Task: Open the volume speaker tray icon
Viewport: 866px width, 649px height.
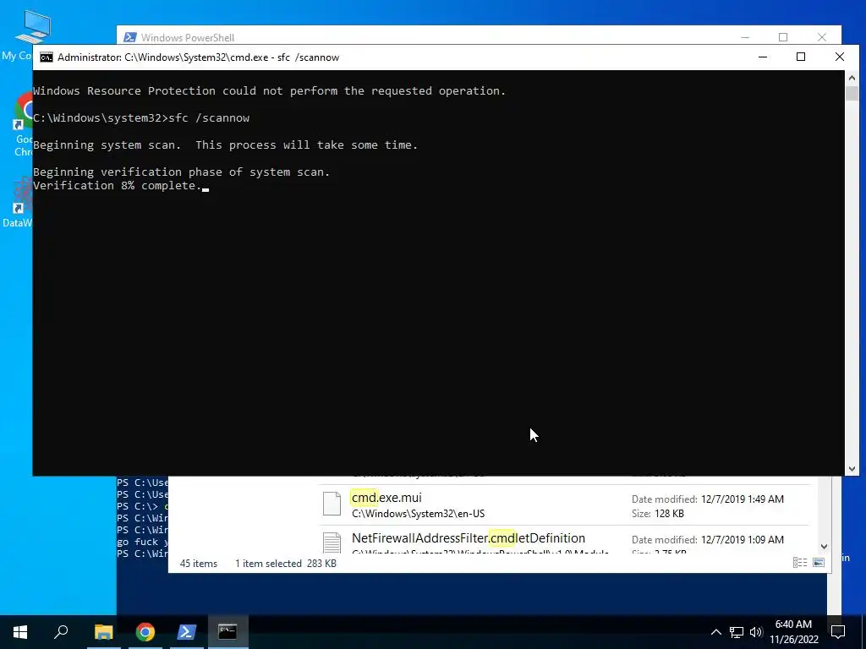Action: coord(756,632)
